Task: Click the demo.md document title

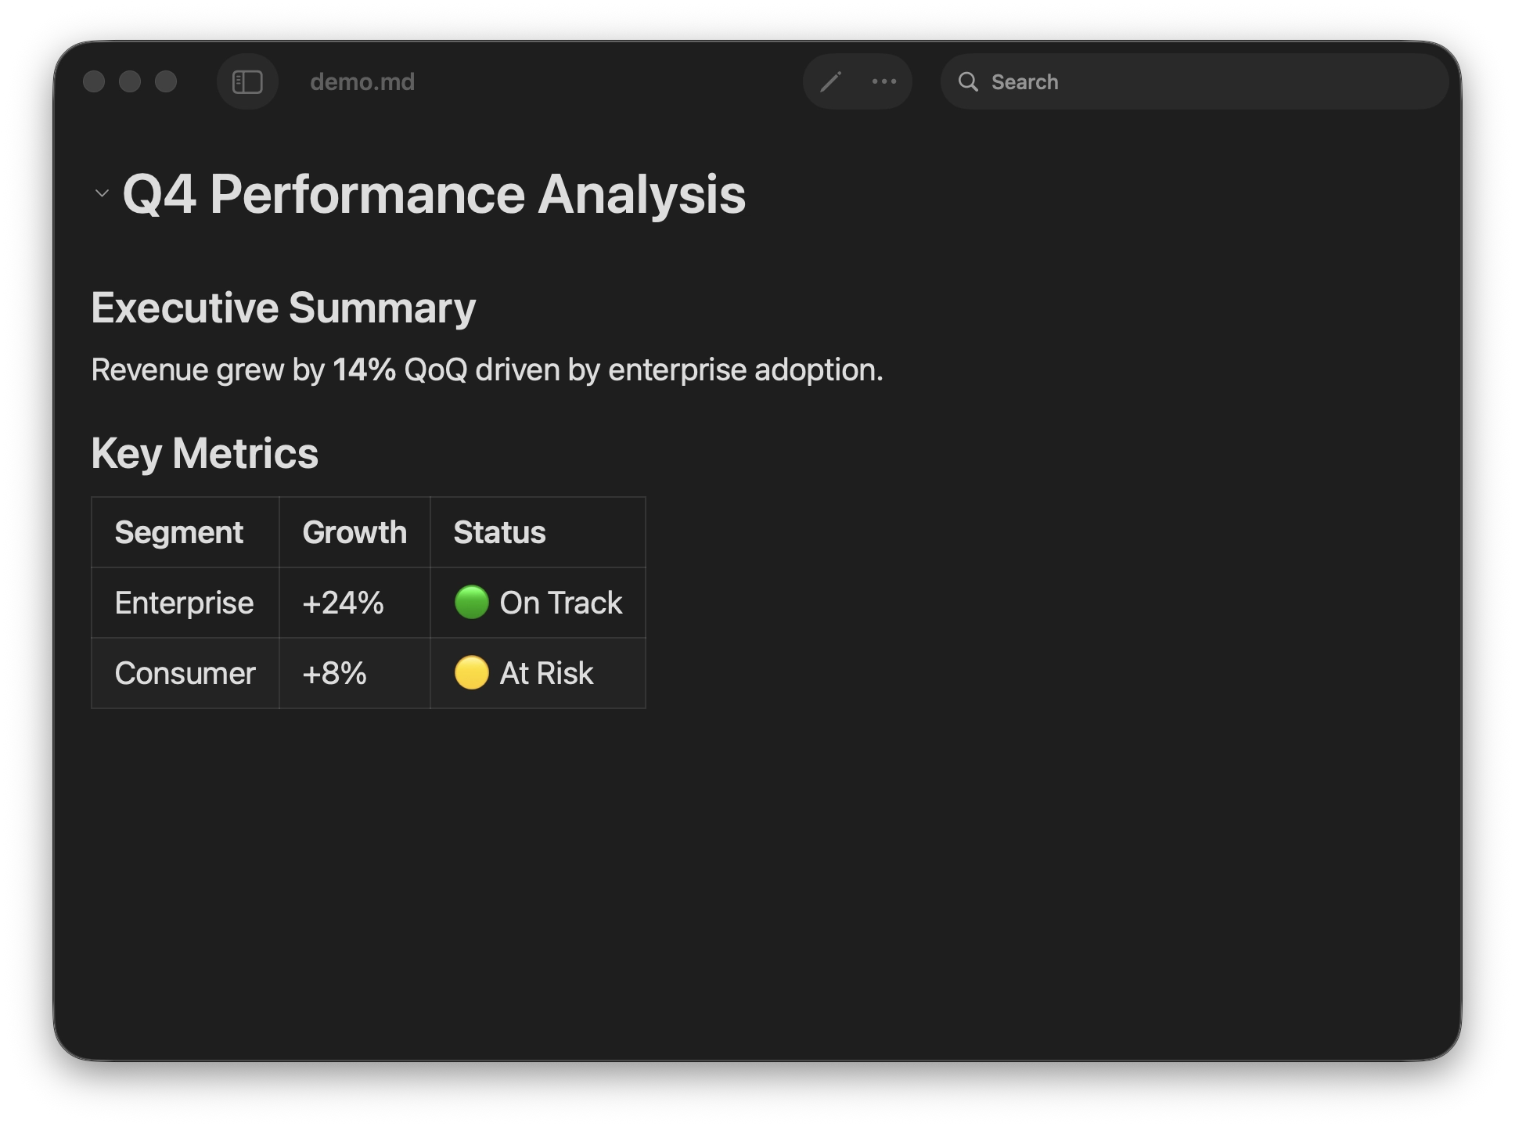Action: [x=362, y=81]
